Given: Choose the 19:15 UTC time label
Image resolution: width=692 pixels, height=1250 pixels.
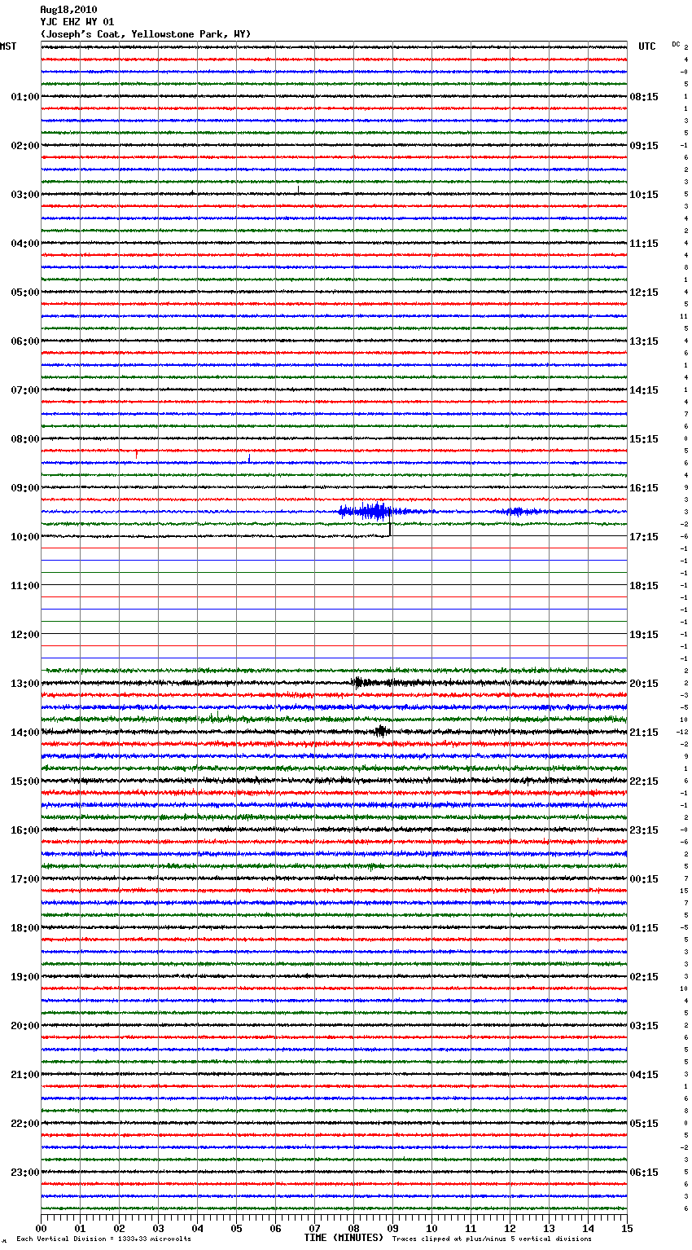Looking at the screenshot, I should pyautogui.click(x=644, y=635).
